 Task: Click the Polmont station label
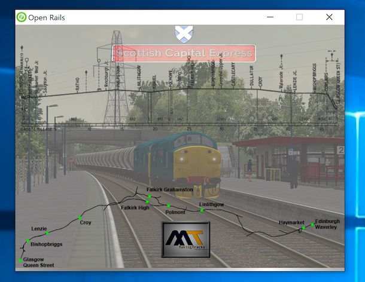click(175, 212)
